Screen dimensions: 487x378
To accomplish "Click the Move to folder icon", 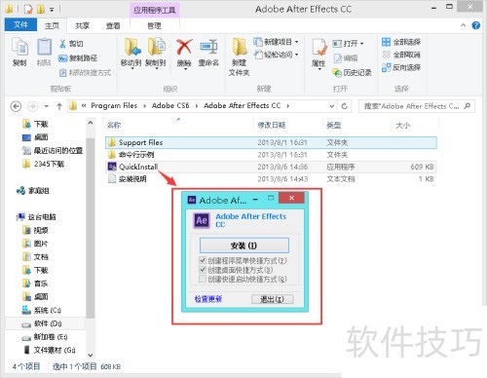I will (x=131, y=47).
